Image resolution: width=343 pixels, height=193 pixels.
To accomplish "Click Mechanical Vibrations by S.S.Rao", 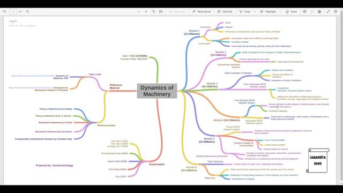I will (55, 123).
